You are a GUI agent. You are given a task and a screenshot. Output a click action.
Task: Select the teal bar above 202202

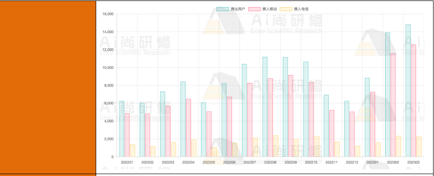142,130
